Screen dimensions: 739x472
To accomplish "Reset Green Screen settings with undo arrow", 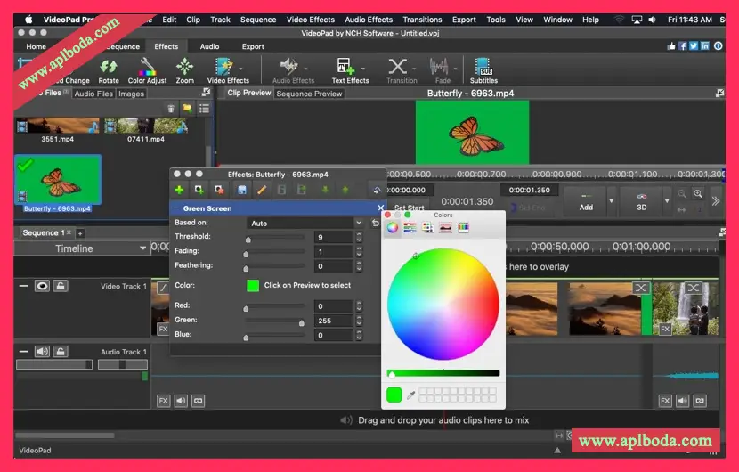I will [x=375, y=223].
